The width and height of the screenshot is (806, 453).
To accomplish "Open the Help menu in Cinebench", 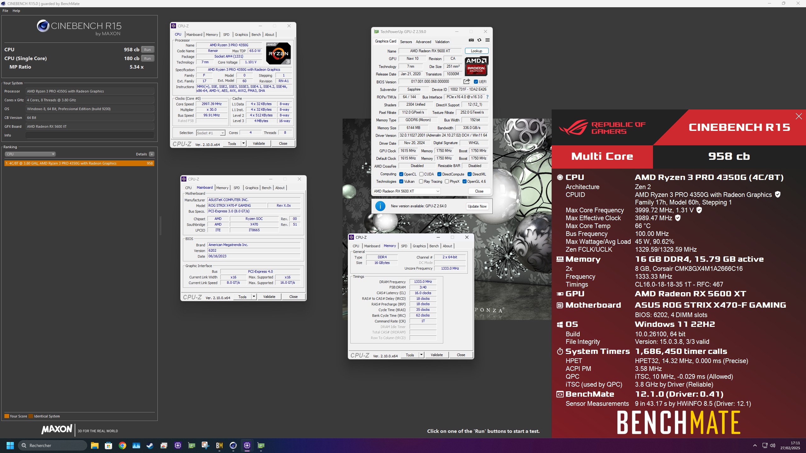I will (x=16, y=11).
